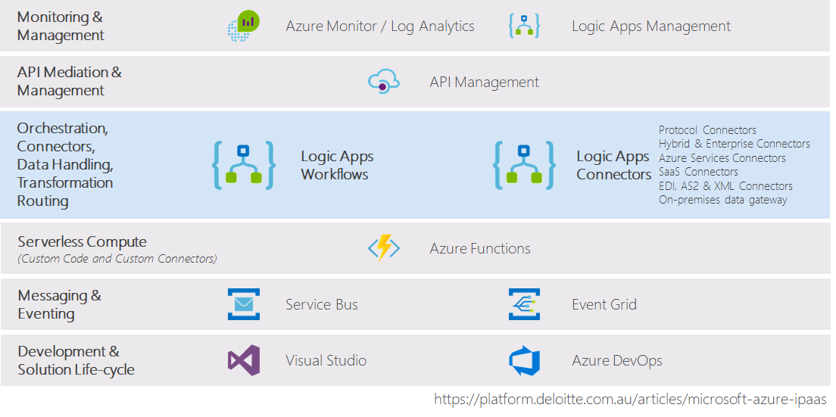The height and width of the screenshot is (417, 836).
Task: Click the Logic Apps Connectors icon
Action: point(524,165)
